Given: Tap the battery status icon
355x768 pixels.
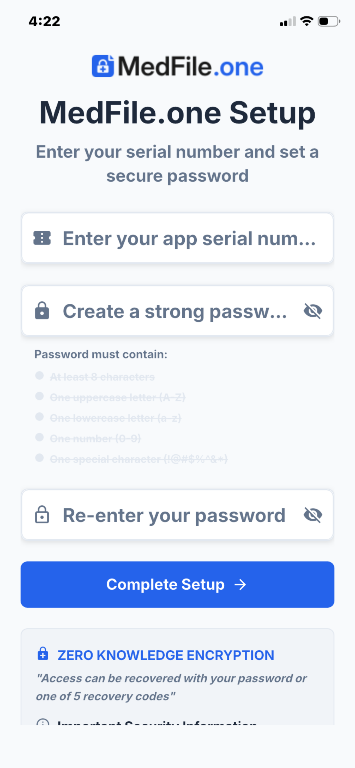Looking at the screenshot, I should [x=329, y=21].
